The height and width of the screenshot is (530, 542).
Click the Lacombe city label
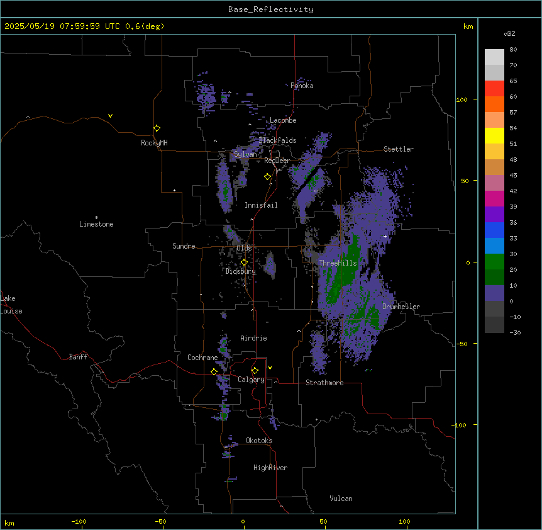point(283,120)
